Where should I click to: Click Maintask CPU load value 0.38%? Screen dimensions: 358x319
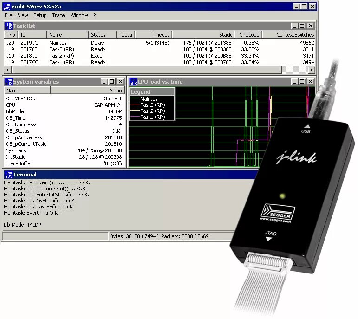251,43
